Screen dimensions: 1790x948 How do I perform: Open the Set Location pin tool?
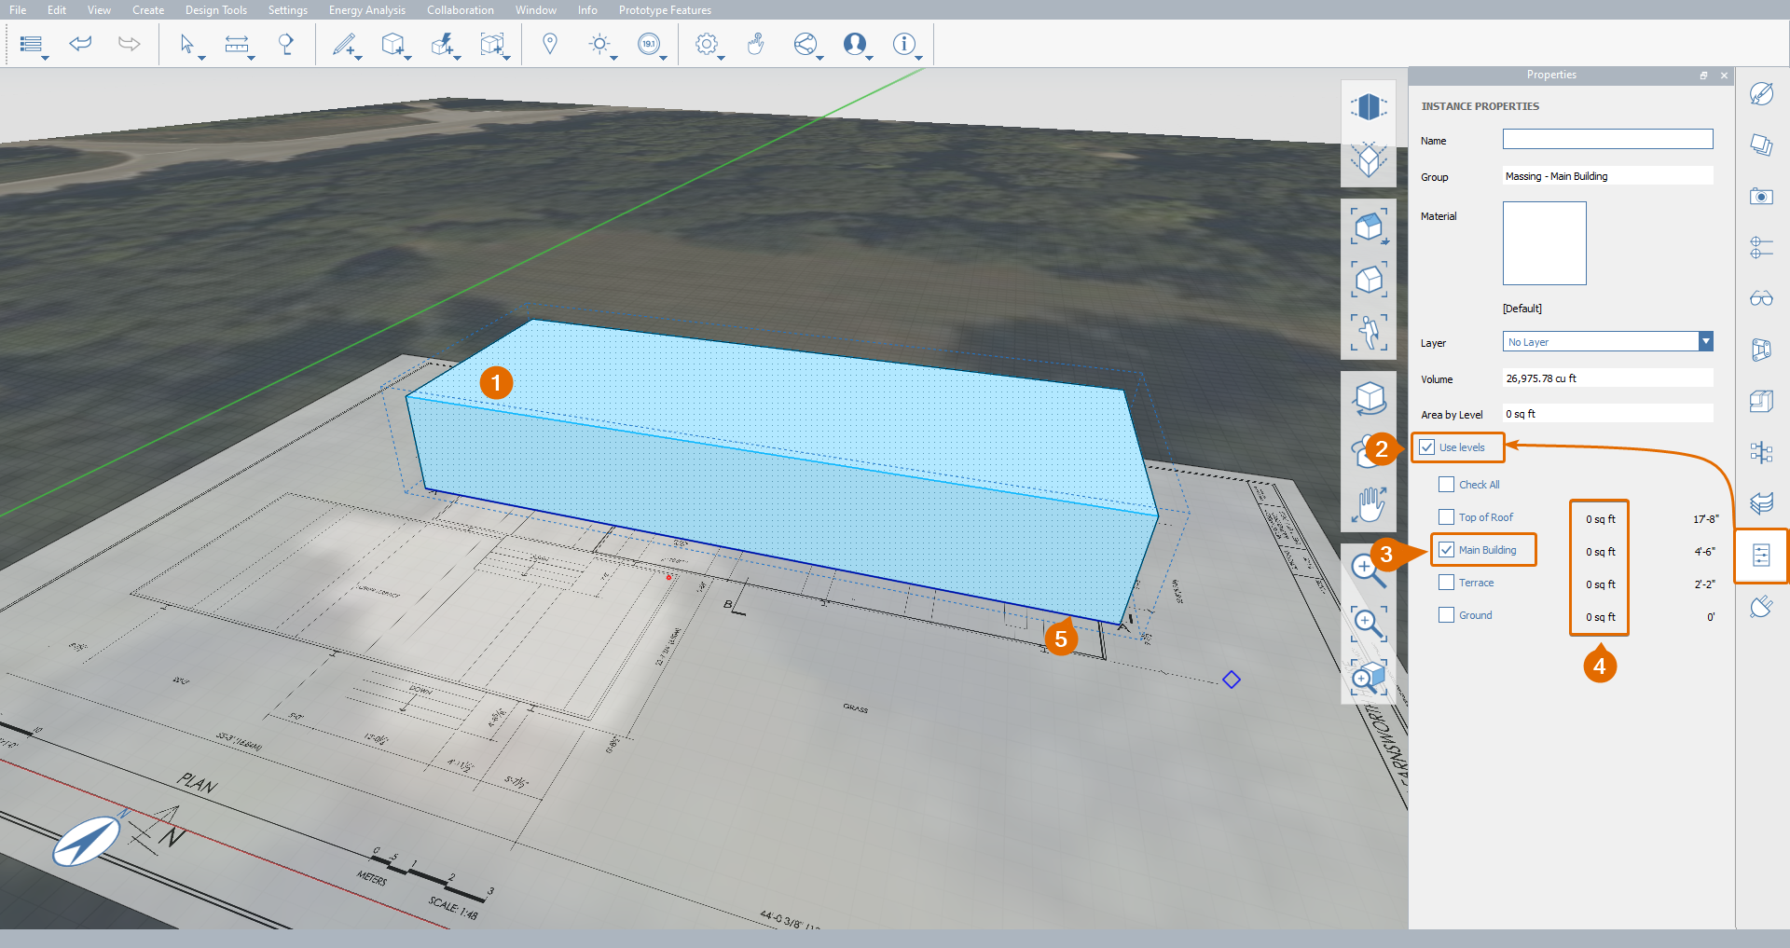click(550, 43)
